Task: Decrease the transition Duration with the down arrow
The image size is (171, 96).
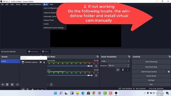Action: click(128, 66)
